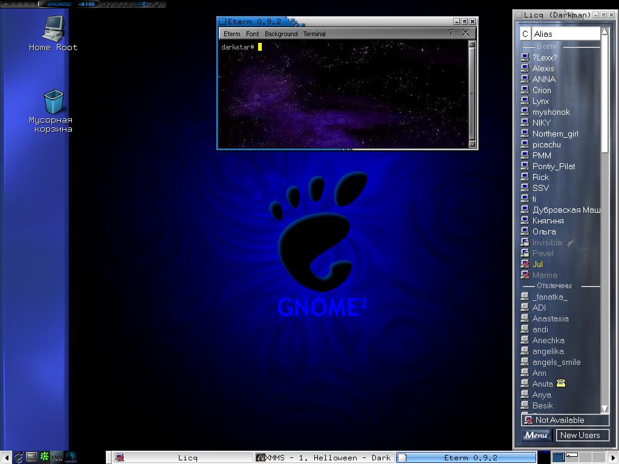Select the Eterm 0.9.2 taskbar entry
Viewport: 619px width, 464px height.
pyautogui.click(x=466, y=458)
